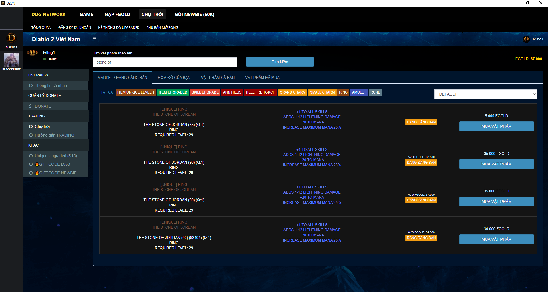Open Hướng dẫn TRADING sidebar item
Viewport: 548px width, 292px height.
coord(56,135)
